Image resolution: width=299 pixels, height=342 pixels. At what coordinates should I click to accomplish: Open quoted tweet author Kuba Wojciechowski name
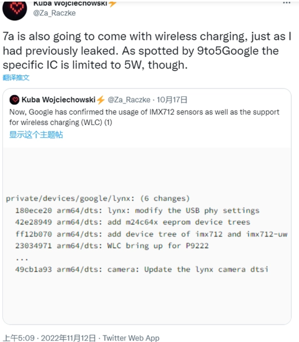(58, 100)
